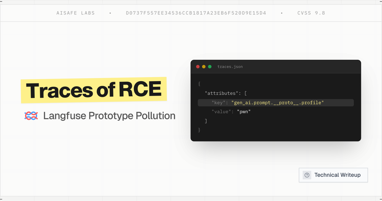Viewport: 382px width, 201px height.
Task: Click the "attributes" line in the code
Action: pyautogui.click(x=226, y=93)
